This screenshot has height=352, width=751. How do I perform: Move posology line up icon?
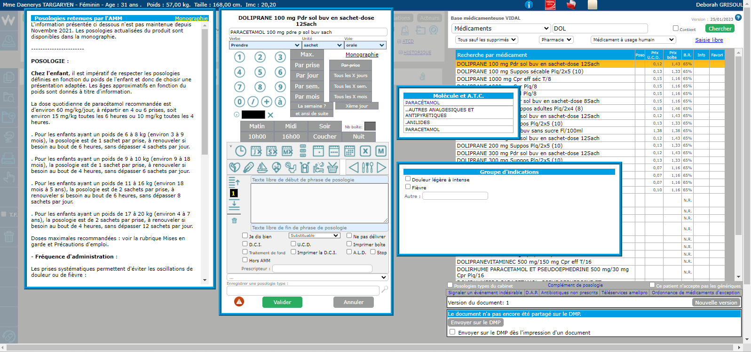[x=234, y=181]
